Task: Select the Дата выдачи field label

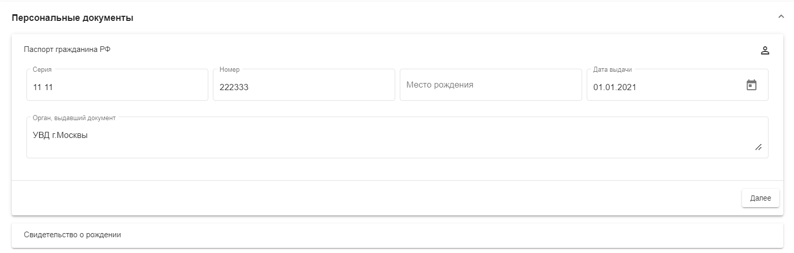Action: (612, 70)
